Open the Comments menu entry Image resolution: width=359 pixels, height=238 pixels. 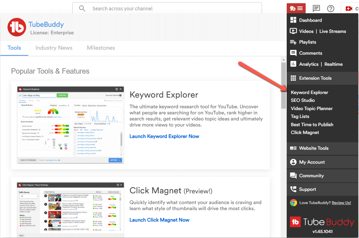(x=310, y=53)
